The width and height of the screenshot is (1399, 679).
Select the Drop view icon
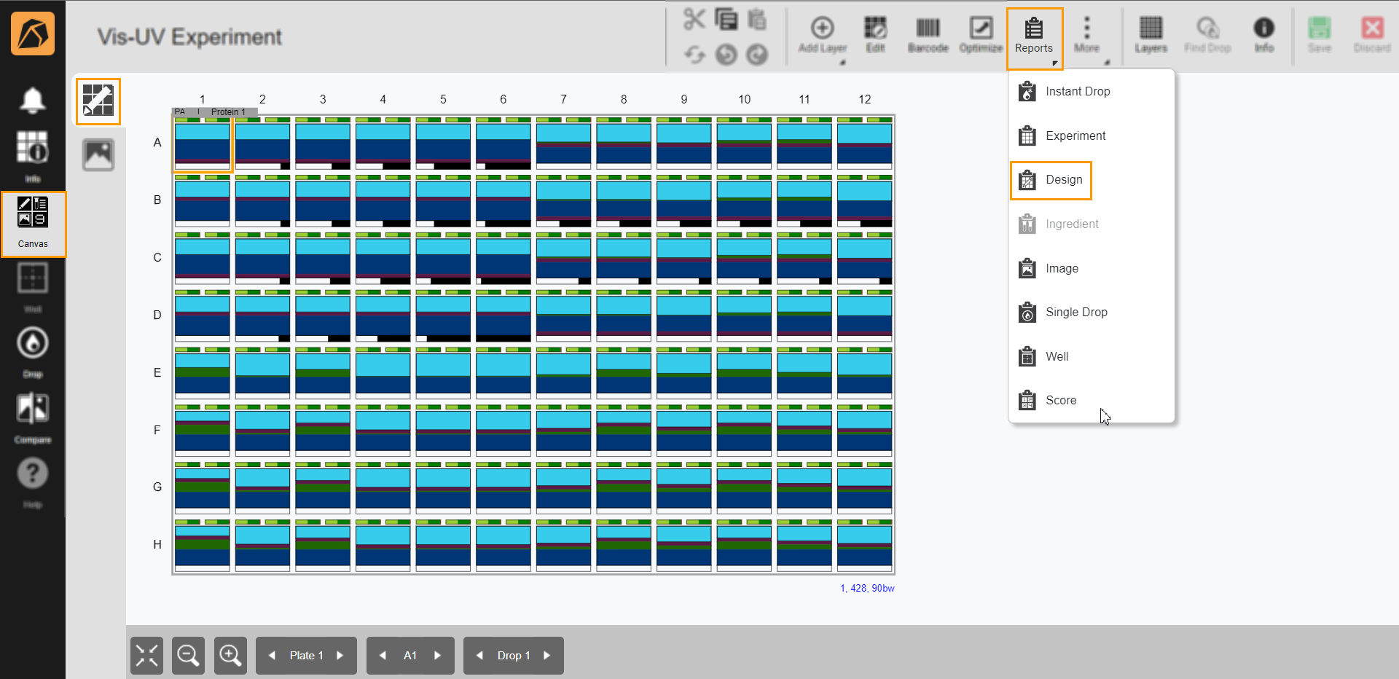[x=33, y=342]
